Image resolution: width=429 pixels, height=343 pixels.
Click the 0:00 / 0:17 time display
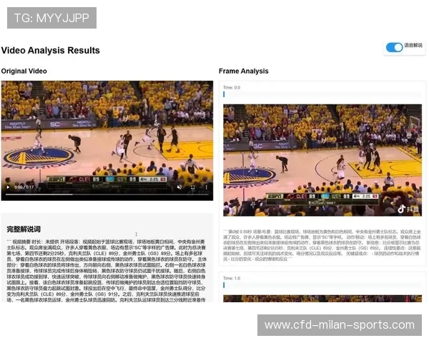click(24, 187)
